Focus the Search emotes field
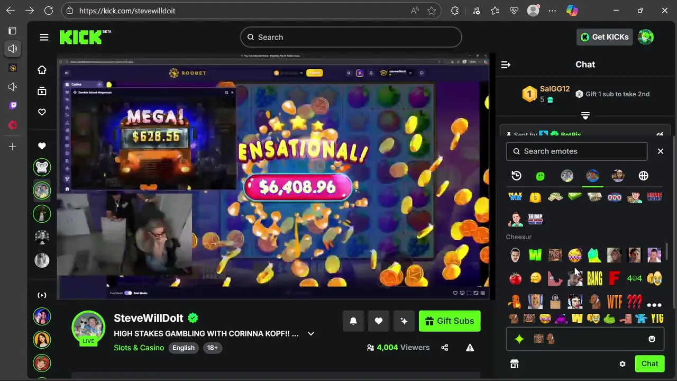Viewport: 677px width, 381px height. 577,151
